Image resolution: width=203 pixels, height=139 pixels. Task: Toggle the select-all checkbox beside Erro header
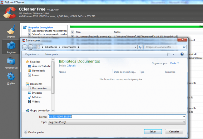pos(72,32)
